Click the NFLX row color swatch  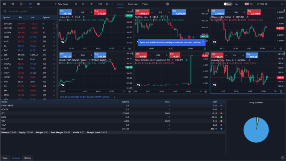[x=221, y=117]
